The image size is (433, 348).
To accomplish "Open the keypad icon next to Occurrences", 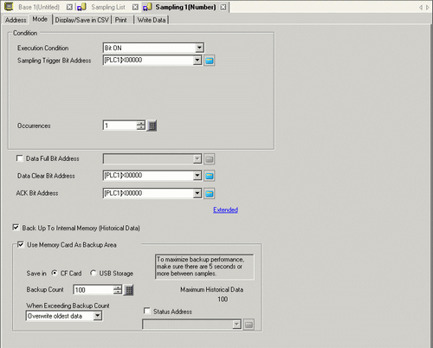I will [x=152, y=126].
